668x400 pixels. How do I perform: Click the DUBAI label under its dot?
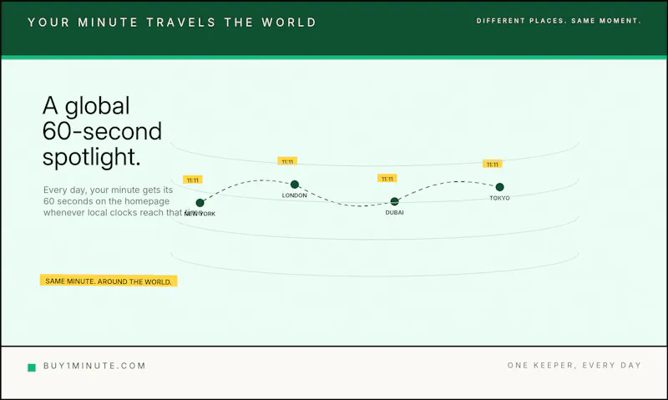point(394,212)
